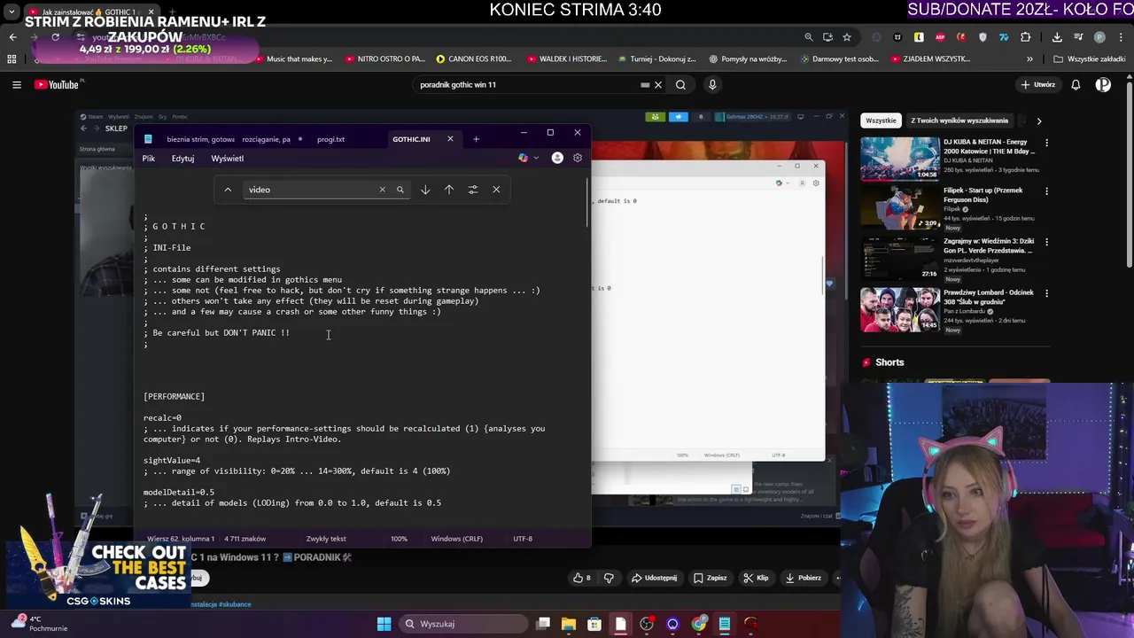The height and width of the screenshot is (638, 1134).
Task: Click the find magnifier search icon
Action: click(x=400, y=190)
